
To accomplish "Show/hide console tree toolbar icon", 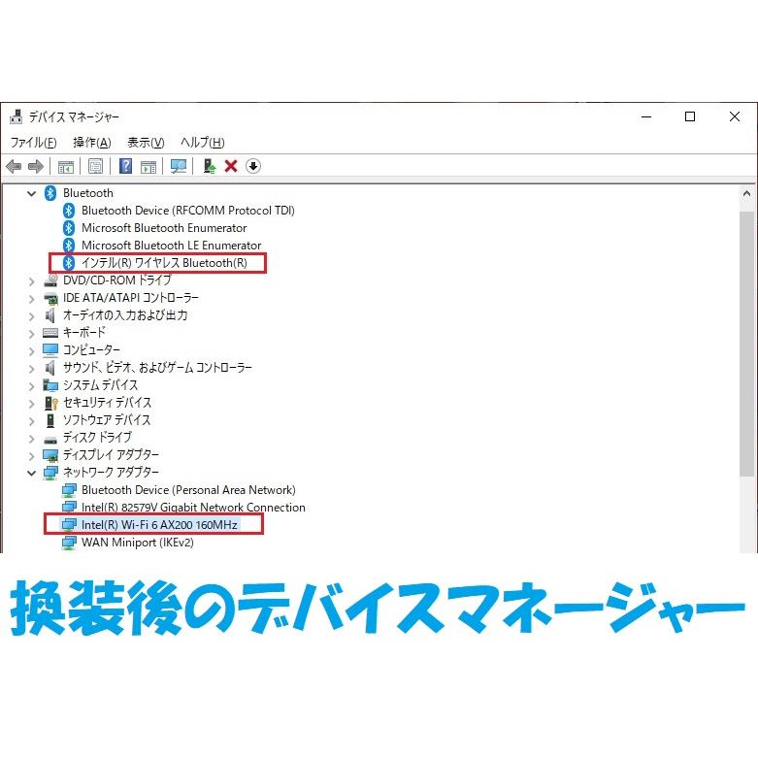I will click(66, 167).
